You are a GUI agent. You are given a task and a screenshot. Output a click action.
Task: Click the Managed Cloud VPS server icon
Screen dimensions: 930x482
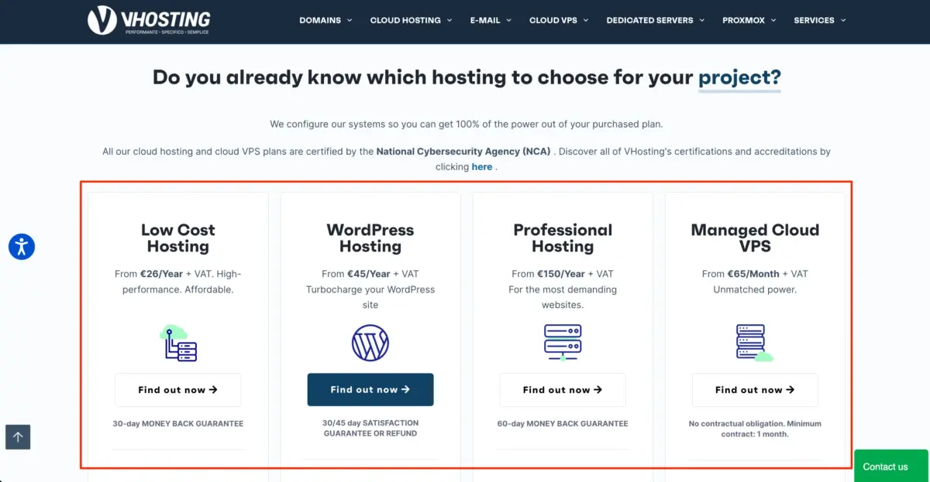pos(754,343)
